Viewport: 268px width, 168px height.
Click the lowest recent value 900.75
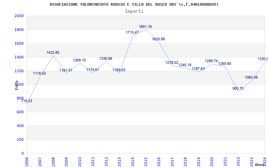pos(238,88)
